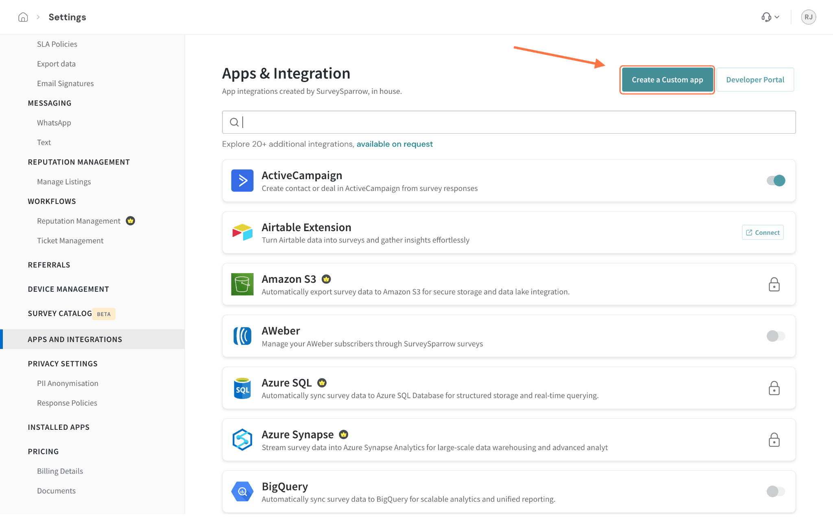Viewport: 833px width, 520px height.
Task: Open Billing Details page
Action: (60, 471)
